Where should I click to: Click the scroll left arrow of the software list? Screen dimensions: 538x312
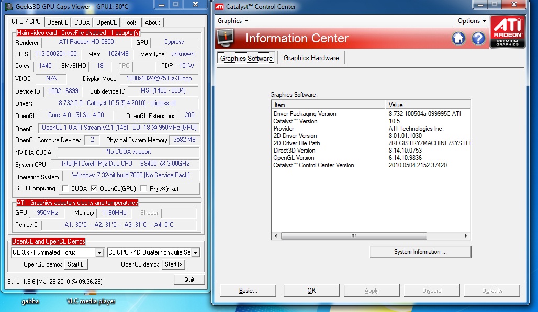(x=276, y=236)
